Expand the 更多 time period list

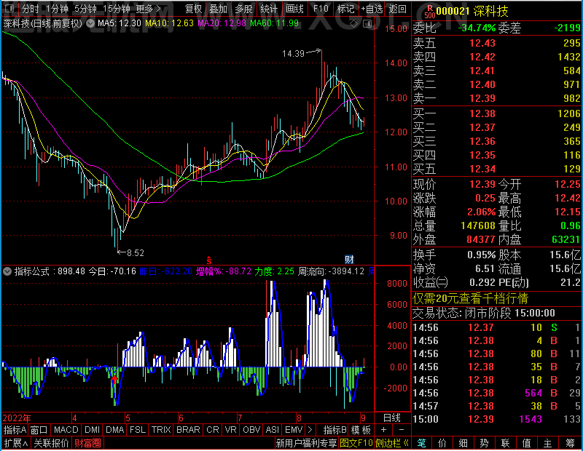point(148,9)
